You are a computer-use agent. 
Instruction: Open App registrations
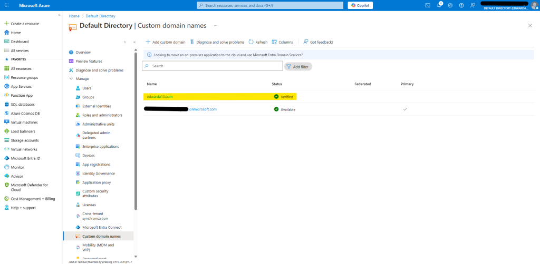pyautogui.click(x=93, y=165)
